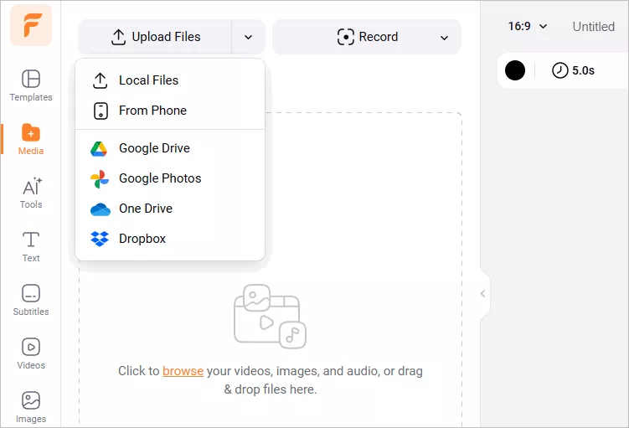Select the Media sidebar icon
Screen dimensions: 629x428
click(x=31, y=139)
